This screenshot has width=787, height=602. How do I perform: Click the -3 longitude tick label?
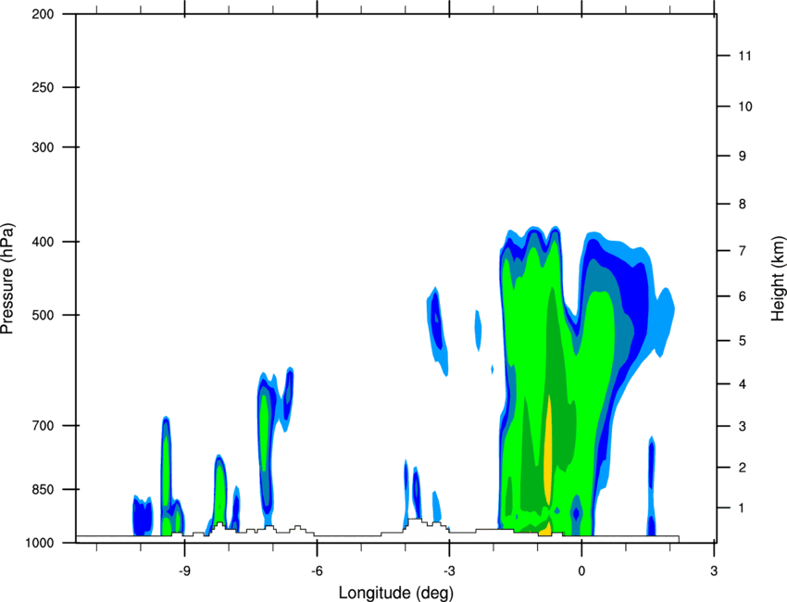click(449, 571)
